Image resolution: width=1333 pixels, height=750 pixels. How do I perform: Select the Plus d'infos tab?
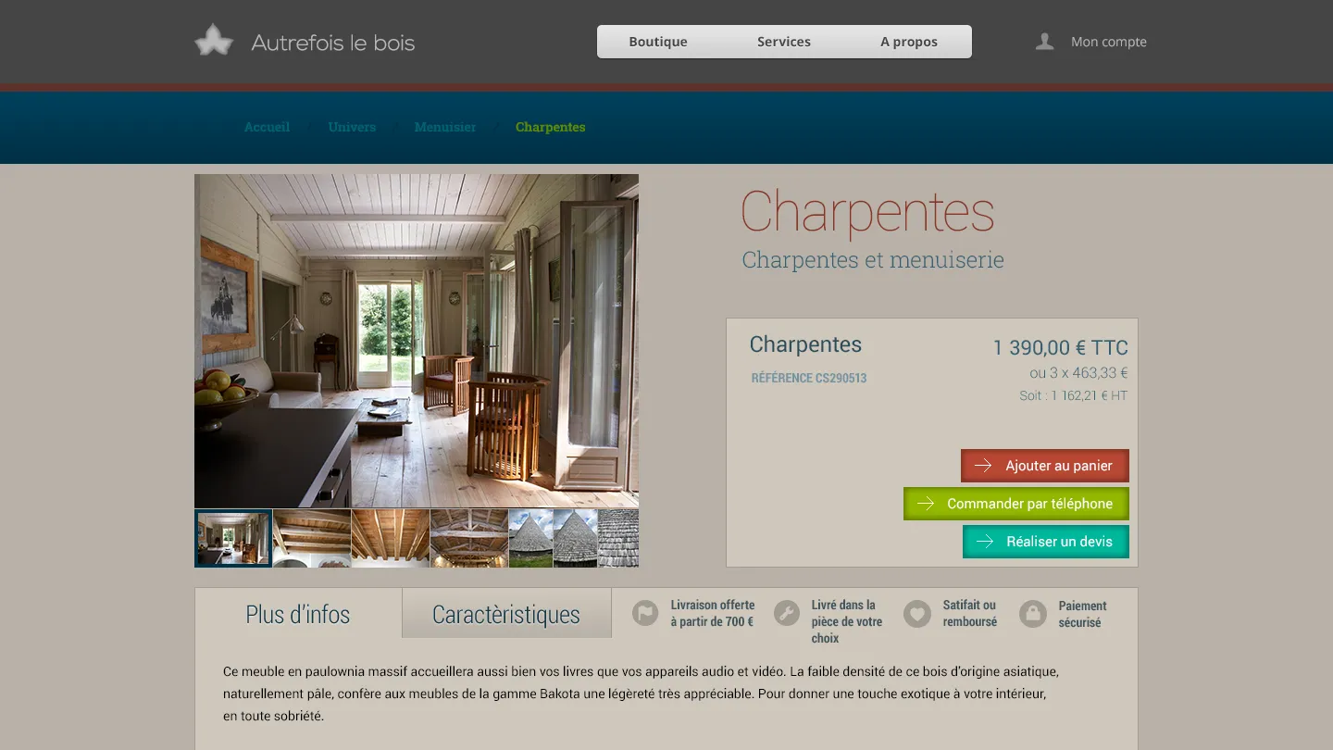[298, 613]
